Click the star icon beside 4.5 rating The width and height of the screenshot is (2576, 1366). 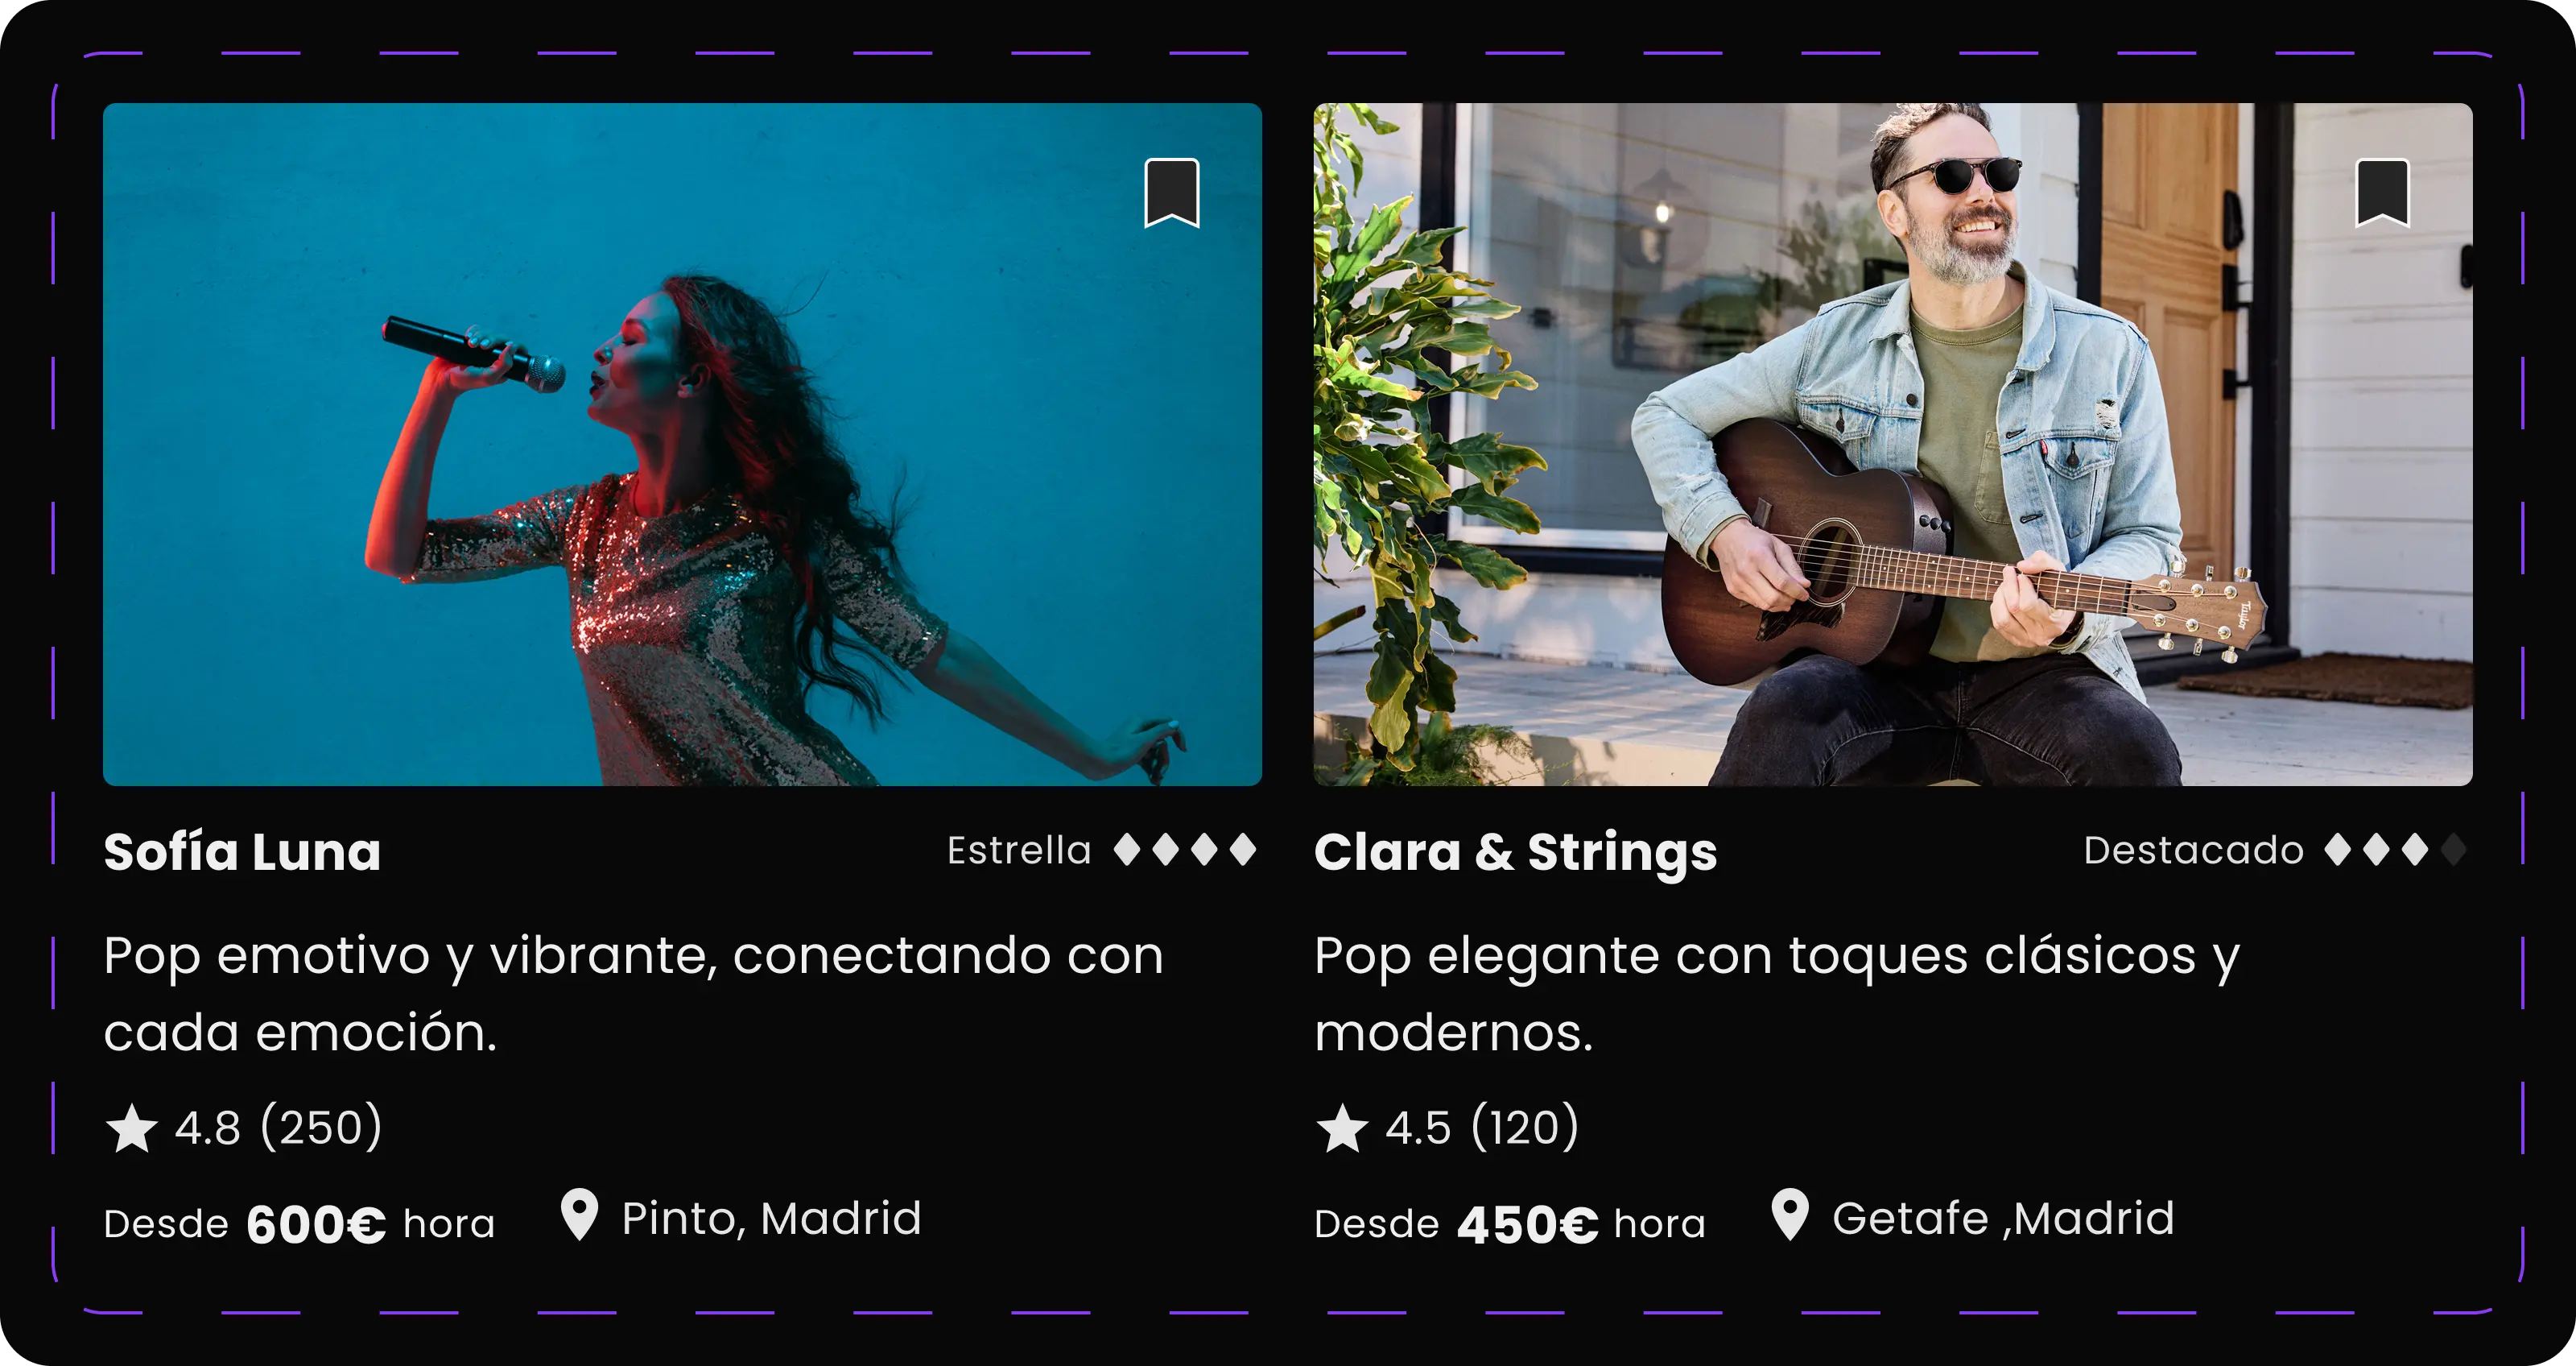[x=1342, y=1129]
